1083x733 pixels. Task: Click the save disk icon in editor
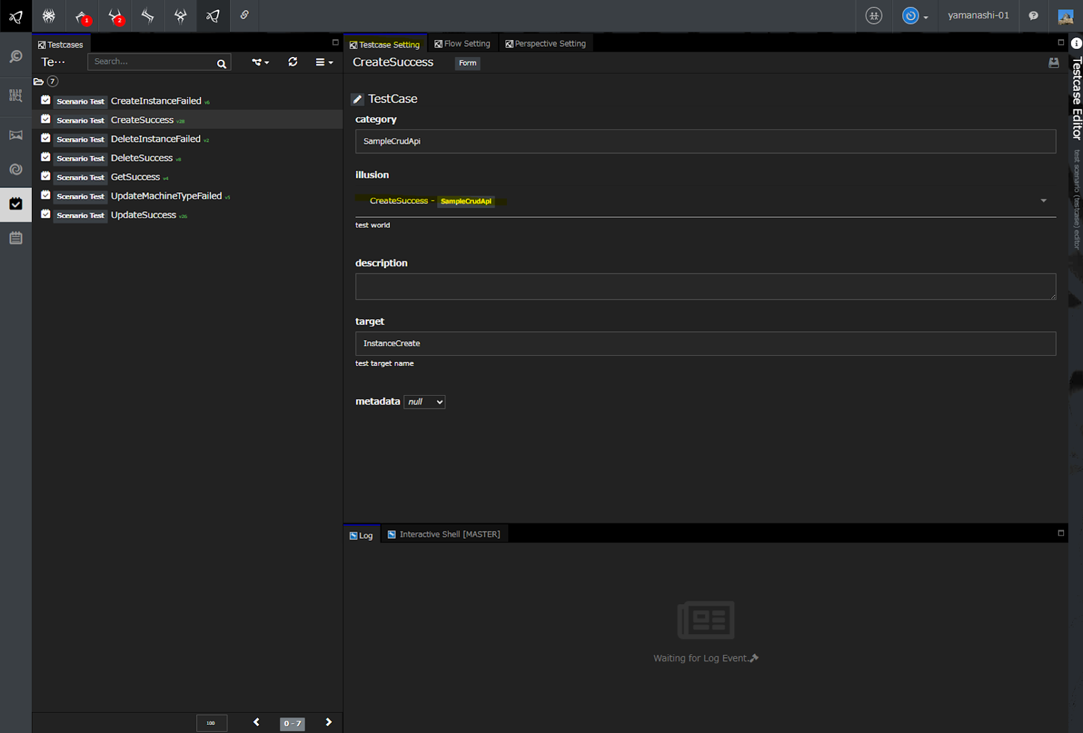pyautogui.click(x=1053, y=62)
